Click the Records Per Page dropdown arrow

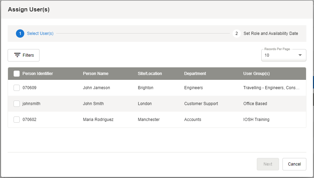click(300, 55)
